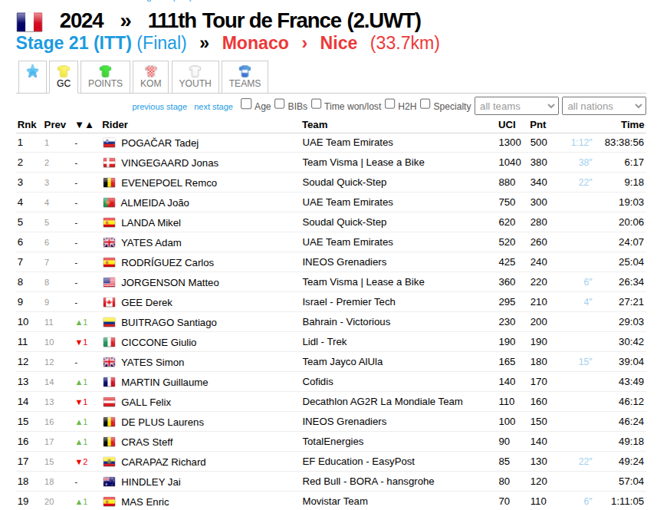Click US flag next to JORGENSON
Screen dimensions: 657x510
109,282
